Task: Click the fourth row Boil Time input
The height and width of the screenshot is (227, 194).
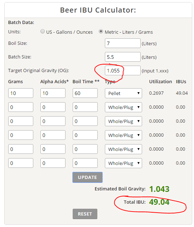Action: tap(85, 135)
